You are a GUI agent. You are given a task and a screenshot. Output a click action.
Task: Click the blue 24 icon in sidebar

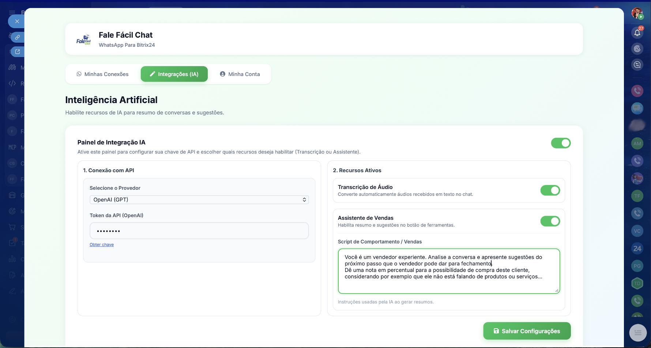[637, 249]
